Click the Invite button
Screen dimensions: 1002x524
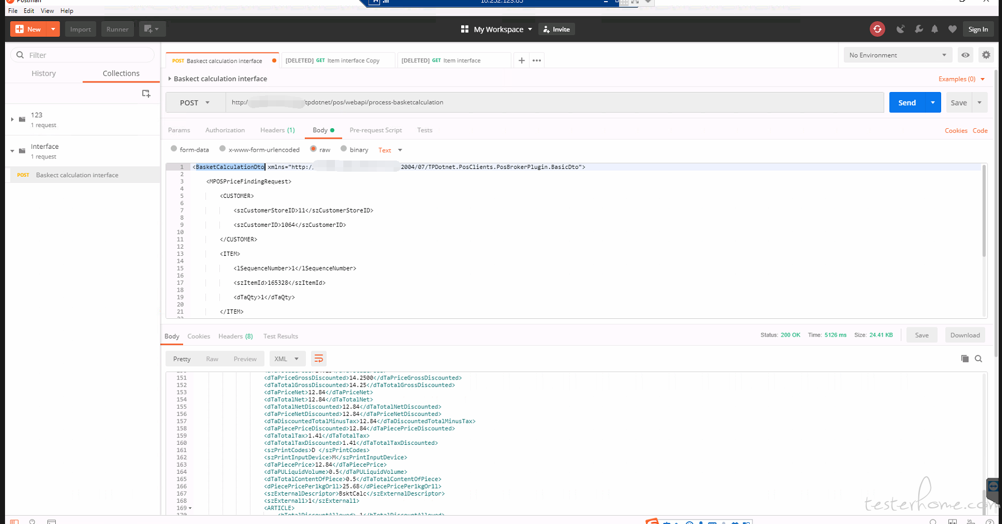pyautogui.click(x=557, y=29)
